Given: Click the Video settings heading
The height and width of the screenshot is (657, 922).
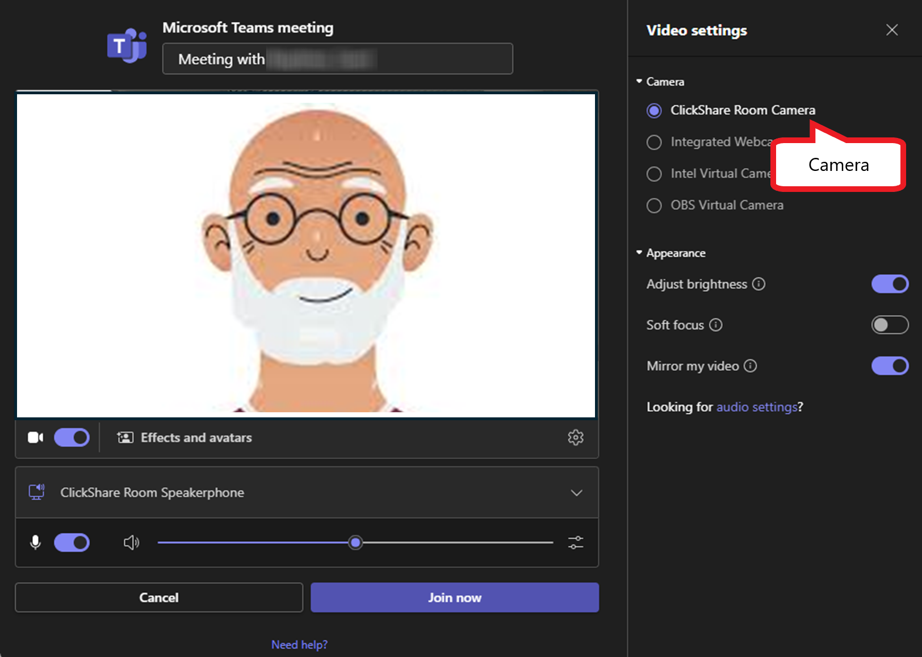Looking at the screenshot, I should (697, 31).
